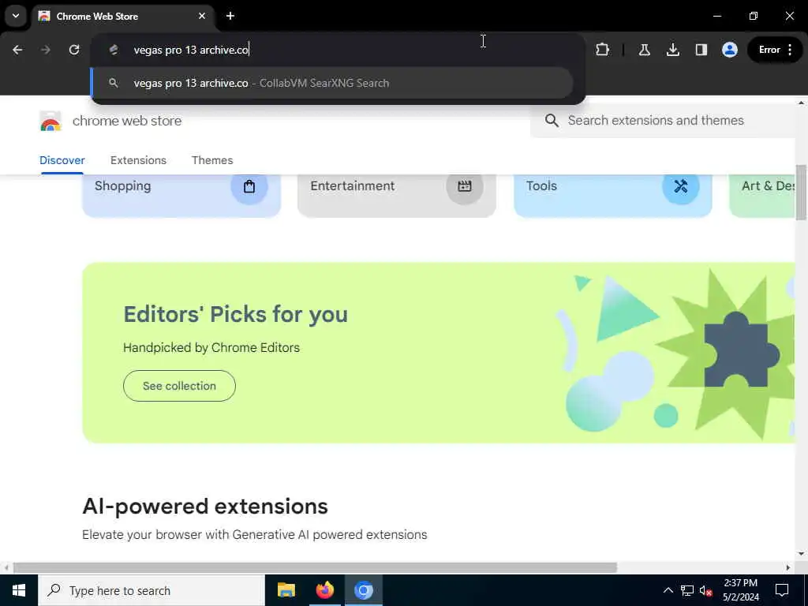
Task: Click the AI-powered extensions heading
Action: (x=205, y=506)
